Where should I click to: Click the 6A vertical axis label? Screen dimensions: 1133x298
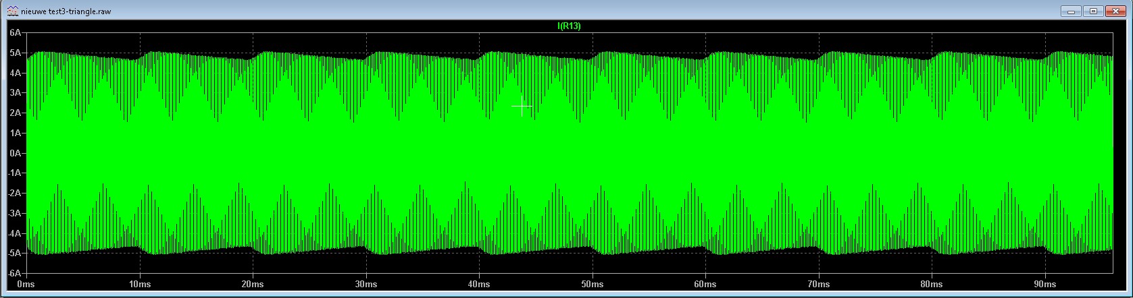click(16, 32)
